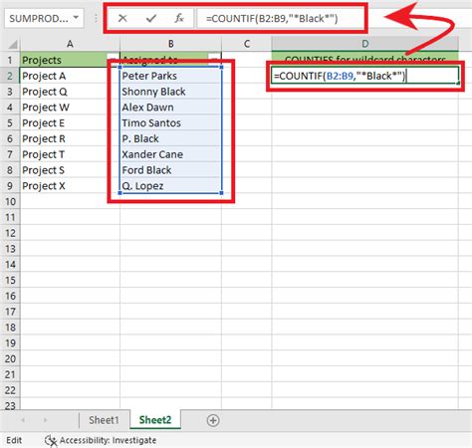This screenshot has height=448, width=472.
Task: Select cell containing Timo Santos
Action: point(170,123)
